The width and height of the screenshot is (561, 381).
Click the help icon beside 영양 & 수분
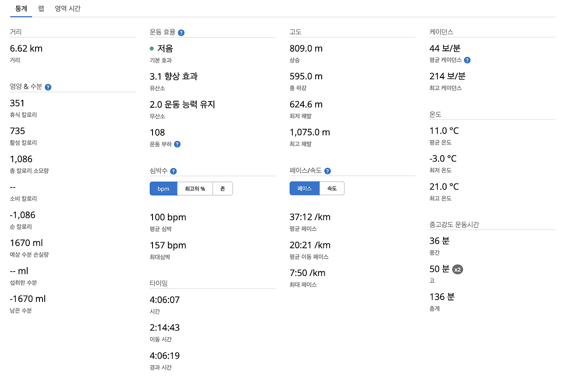(x=48, y=87)
